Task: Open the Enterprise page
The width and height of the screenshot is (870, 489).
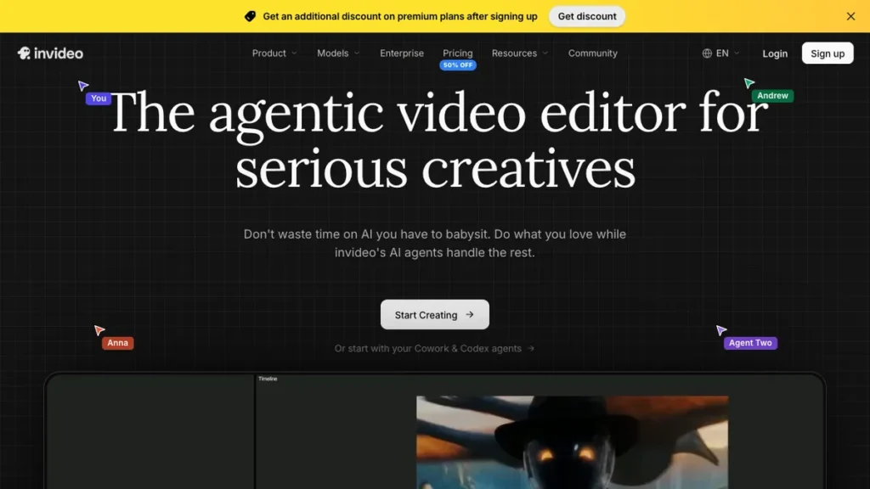Action: (402, 53)
